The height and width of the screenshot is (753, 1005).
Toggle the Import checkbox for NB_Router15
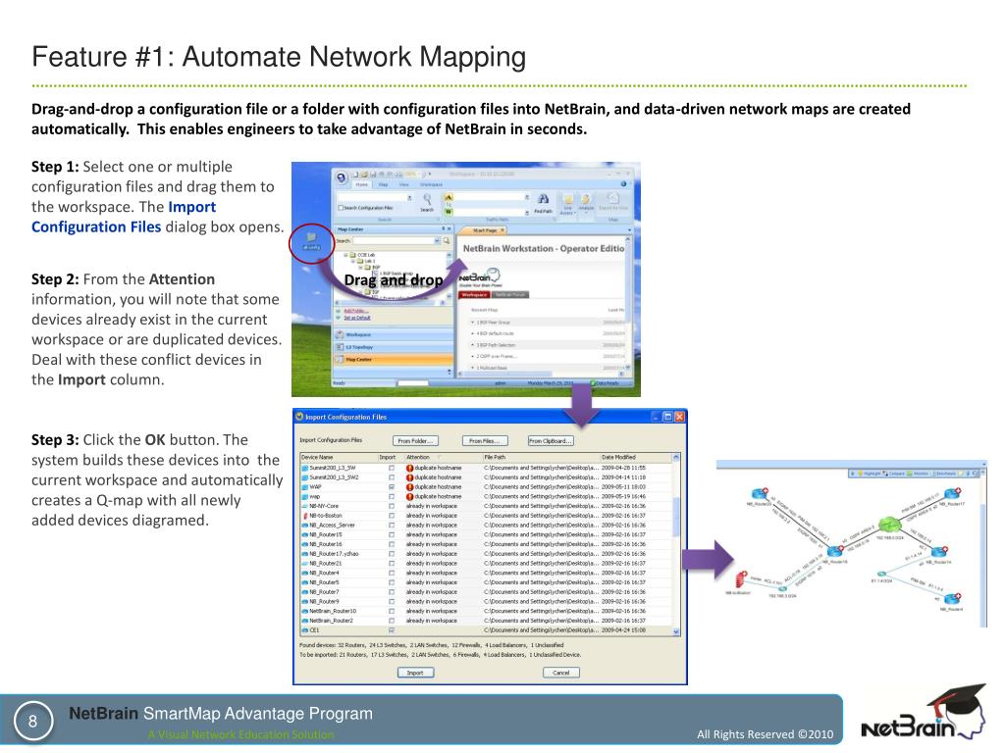click(392, 534)
